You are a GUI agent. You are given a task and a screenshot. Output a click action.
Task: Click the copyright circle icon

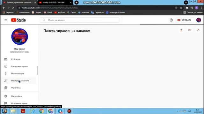(6, 66)
